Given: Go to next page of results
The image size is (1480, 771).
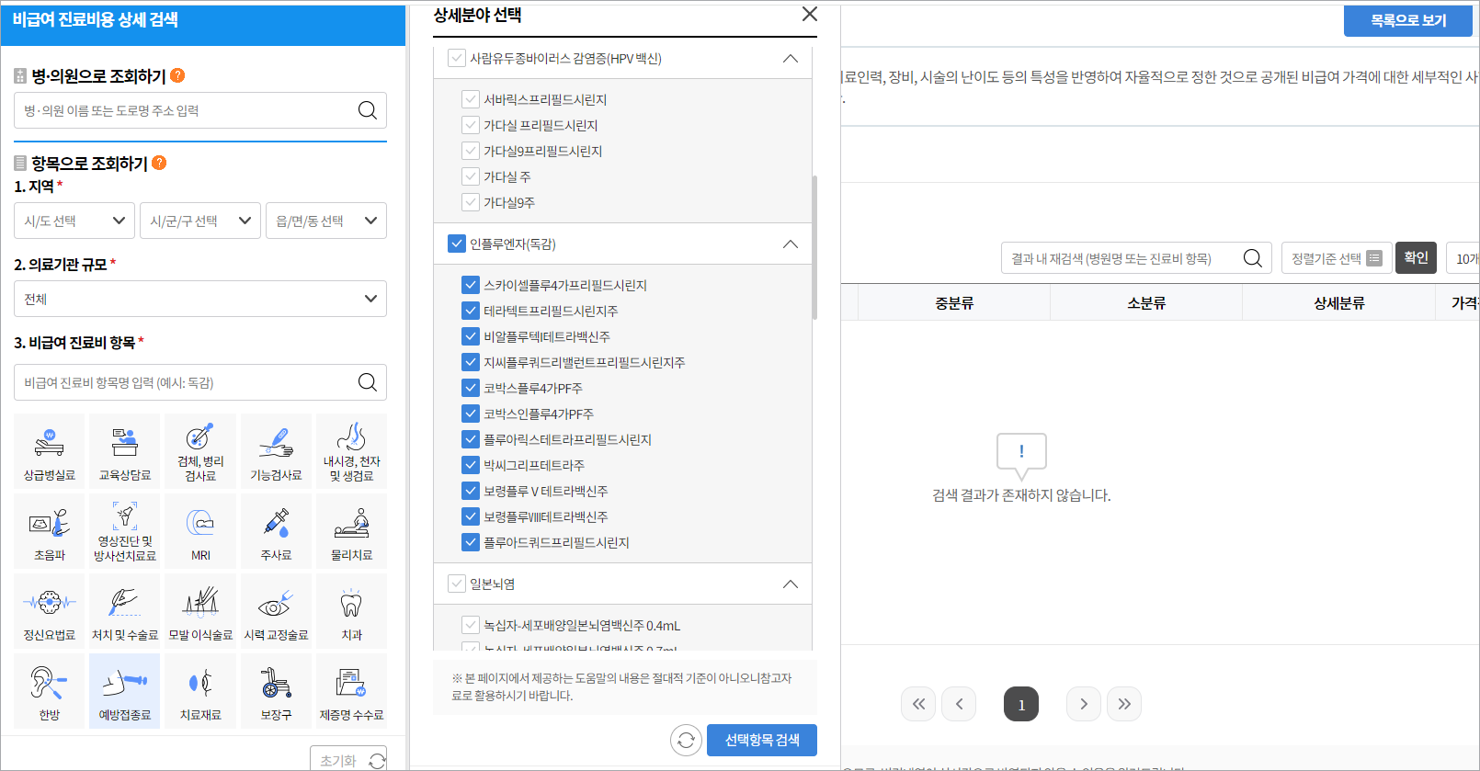Looking at the screenshot, I should (1084, 704).
